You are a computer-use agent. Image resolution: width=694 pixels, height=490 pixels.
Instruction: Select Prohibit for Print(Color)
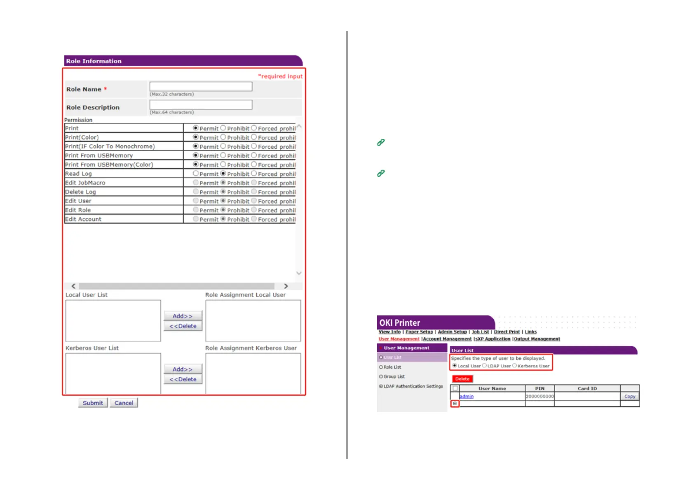pyautogui.click(x=223, y=137)
